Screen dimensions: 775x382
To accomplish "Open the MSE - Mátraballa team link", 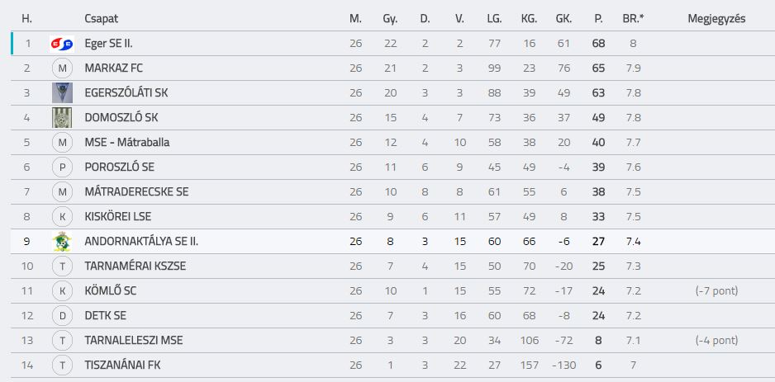I will click(127, 142).
